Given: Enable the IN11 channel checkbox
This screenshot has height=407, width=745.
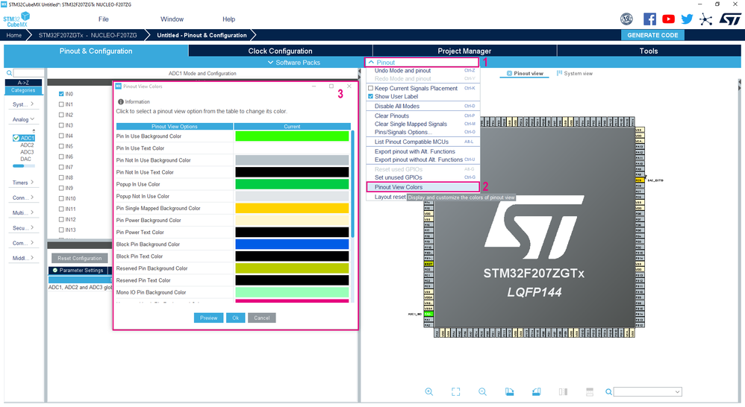Looking at the screenshot, I should click(61, 209).
